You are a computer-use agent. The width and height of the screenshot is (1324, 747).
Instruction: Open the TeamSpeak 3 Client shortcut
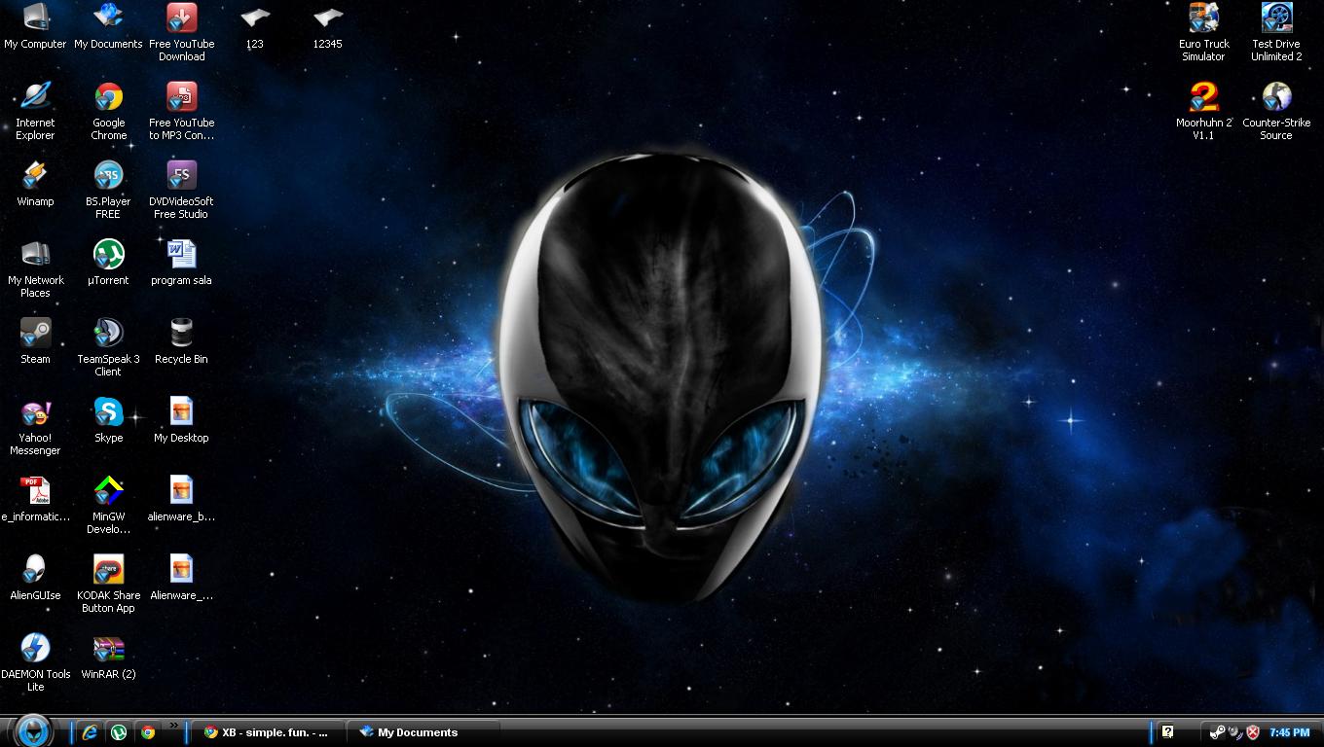[x=108, y=347]
